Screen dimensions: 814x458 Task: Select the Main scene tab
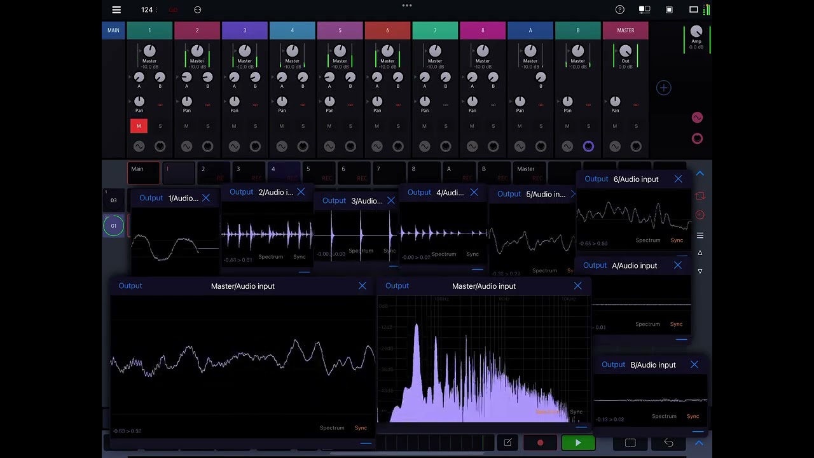pyautogui.click(x=143, y=173)
